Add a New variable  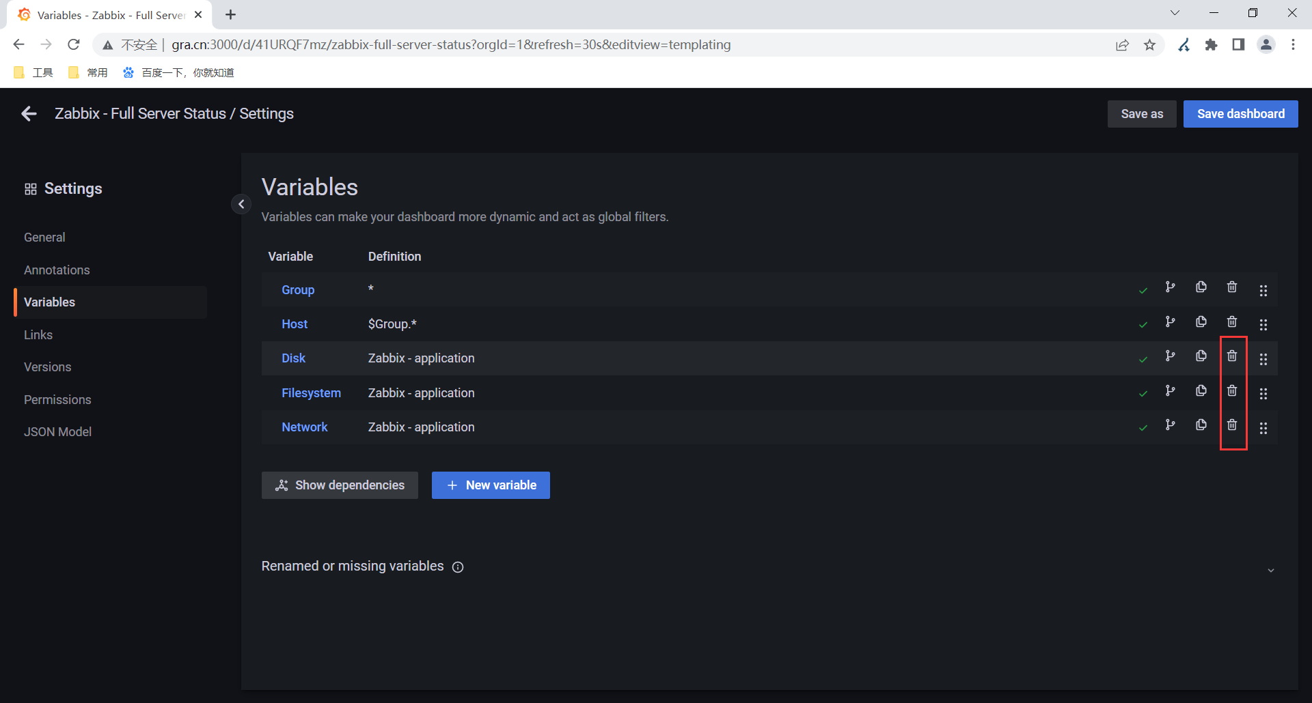[x=491, y=485]
